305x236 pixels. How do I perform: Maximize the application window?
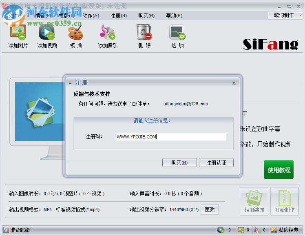coord(289,7)
